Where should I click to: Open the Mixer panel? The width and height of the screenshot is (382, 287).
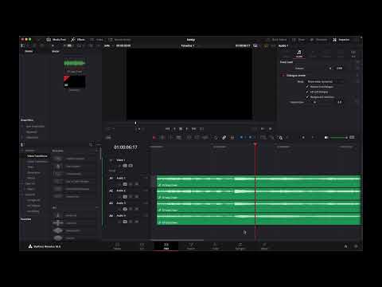coord(298,40)
